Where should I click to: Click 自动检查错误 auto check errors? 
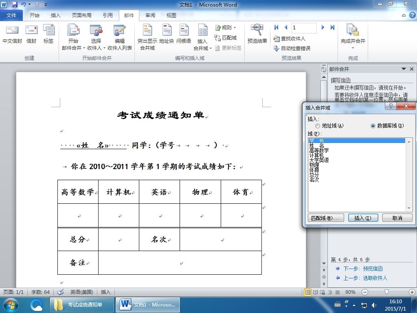(x=292, y=48)
